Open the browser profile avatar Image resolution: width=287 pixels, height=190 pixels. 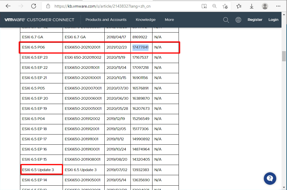click(265, 6)
